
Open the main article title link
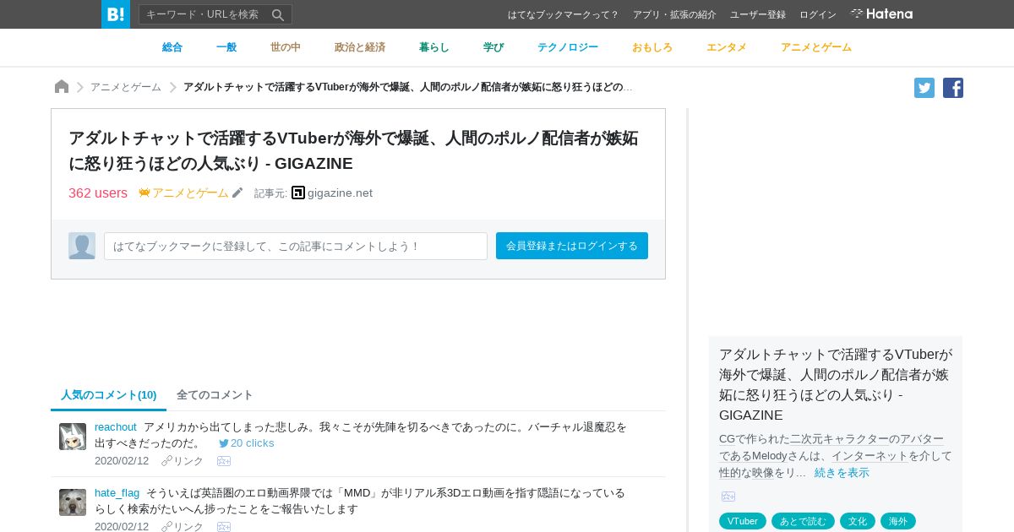(353, 150)
